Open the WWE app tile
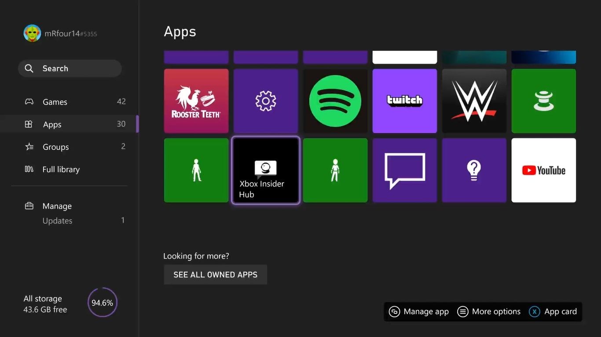The width and height of the screenshot is (601, 337). tap(474, 101)
